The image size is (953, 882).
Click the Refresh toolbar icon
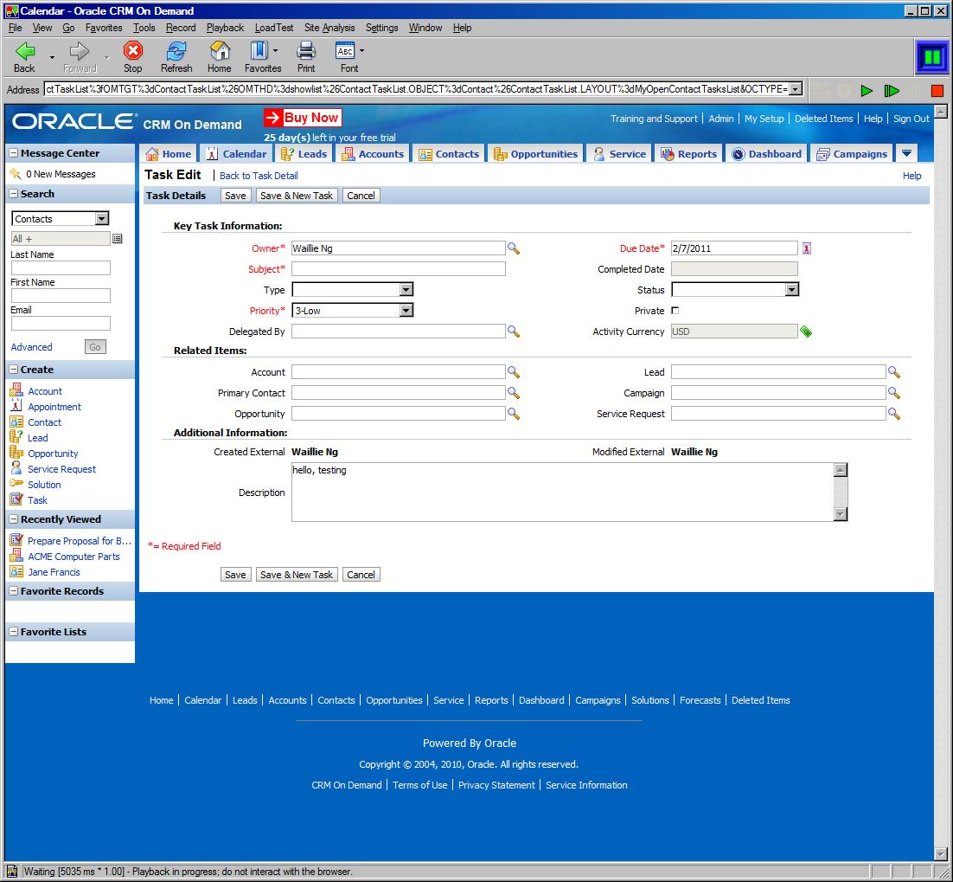click(176, 50)
